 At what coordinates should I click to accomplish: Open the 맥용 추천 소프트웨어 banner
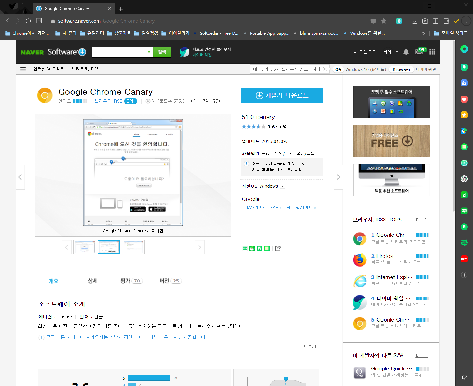(391, 180)
